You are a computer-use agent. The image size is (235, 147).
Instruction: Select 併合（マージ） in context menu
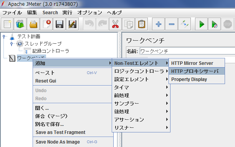73,116
